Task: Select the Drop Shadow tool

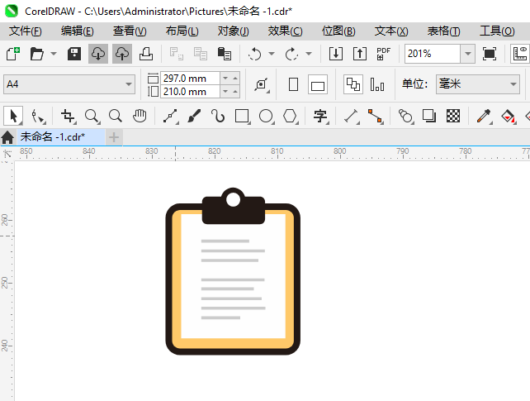Action: point(429,116)
